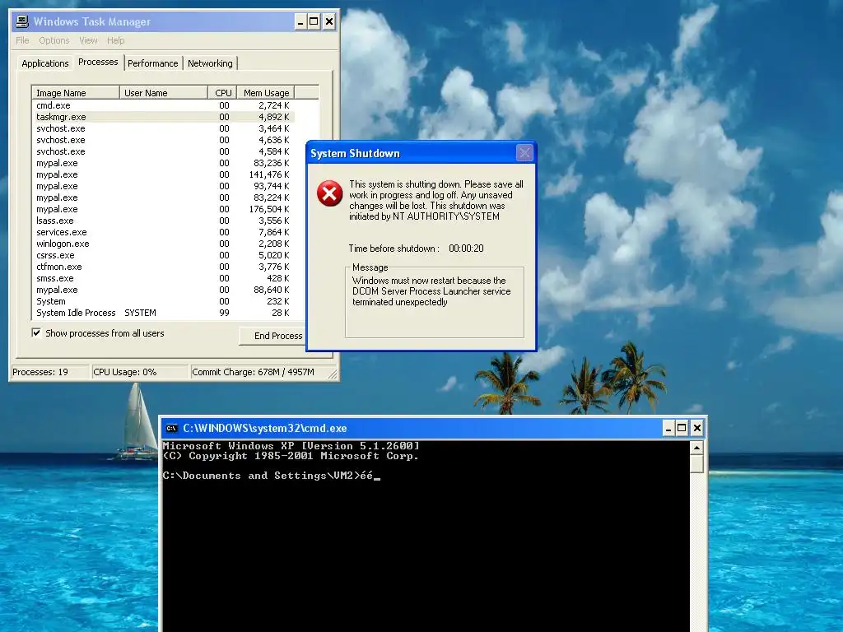Click the Commit Charge status bar entry
Image resolution: width=843 pixels, height=632 pixels.
pos(259,372)
